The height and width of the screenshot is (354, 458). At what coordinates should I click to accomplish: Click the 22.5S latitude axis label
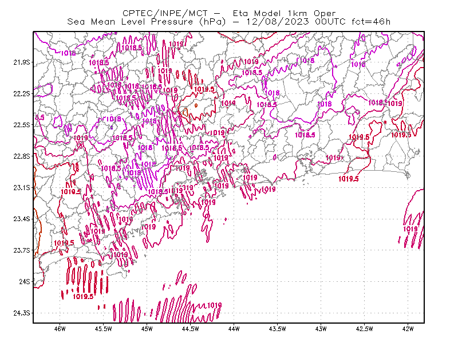point(22,125)
